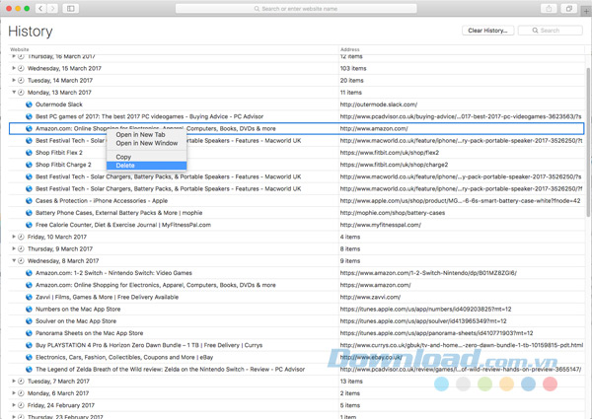Sort history by Address column header
This screenshot has width=592, height=419.
pyautogui.click(x=350, y=49)
